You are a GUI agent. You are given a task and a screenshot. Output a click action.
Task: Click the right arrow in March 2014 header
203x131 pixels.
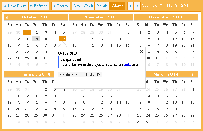[x=193, y=75]
